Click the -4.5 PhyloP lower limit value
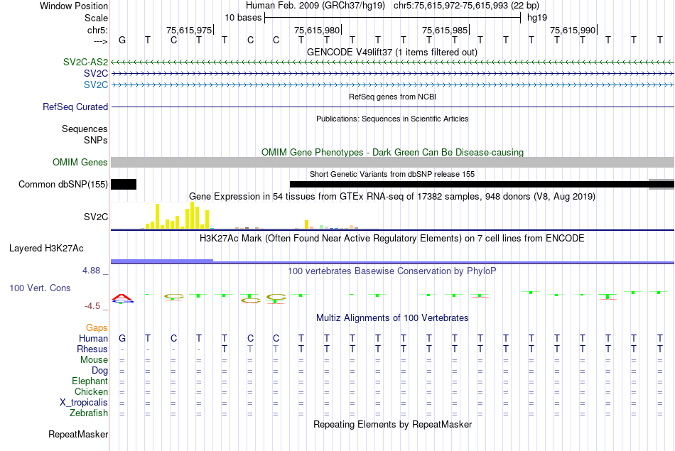 point(92,306)
